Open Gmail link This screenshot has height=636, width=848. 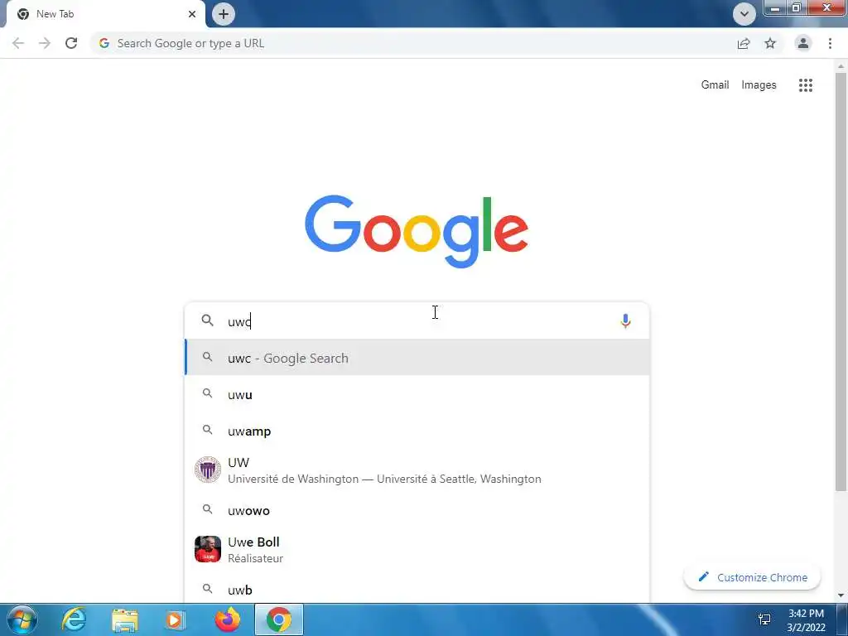click(715, 85)
